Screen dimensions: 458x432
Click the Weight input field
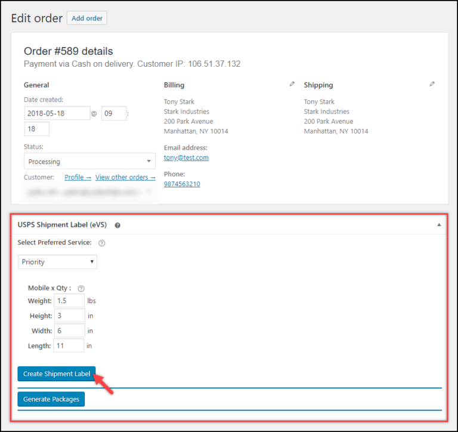(x=69, y=301)
